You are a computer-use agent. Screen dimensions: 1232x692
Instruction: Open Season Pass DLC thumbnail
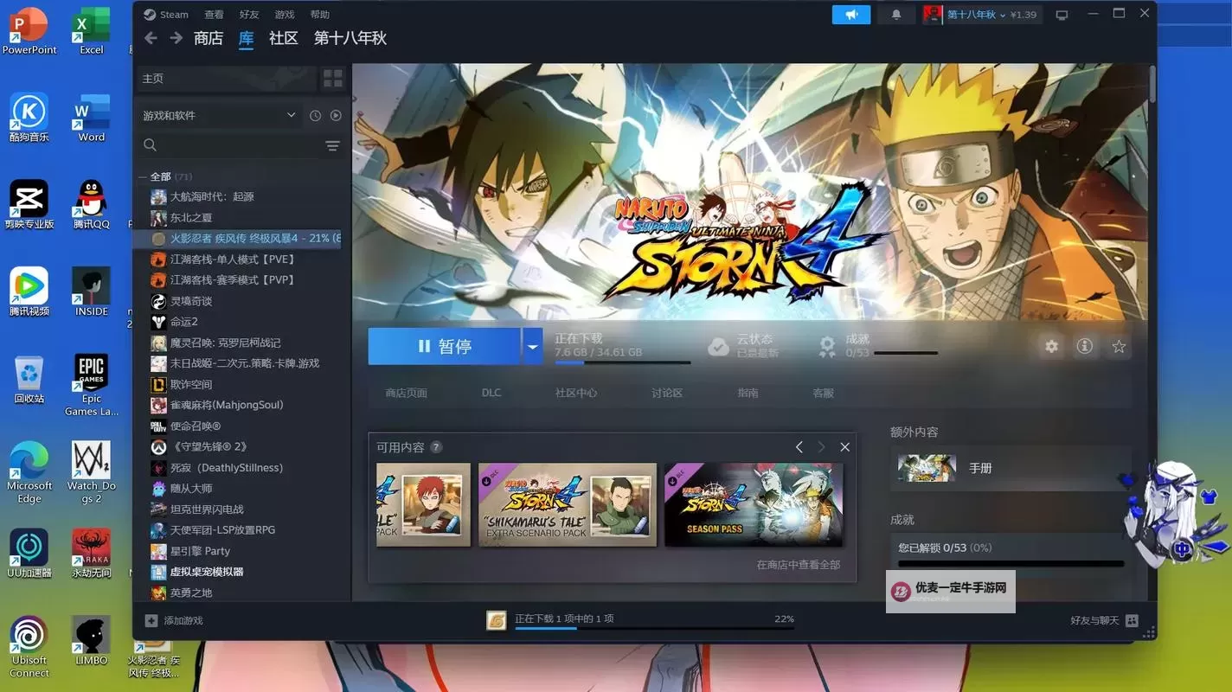click(754, 504)
